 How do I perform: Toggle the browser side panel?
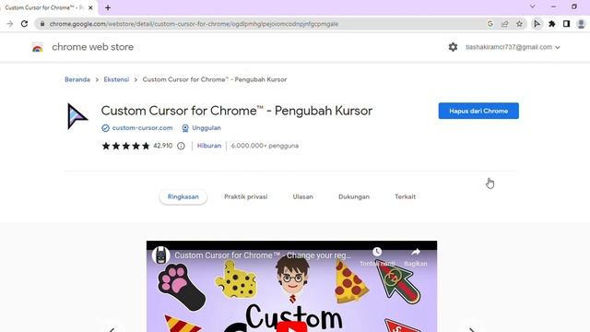tap(566, 24)
